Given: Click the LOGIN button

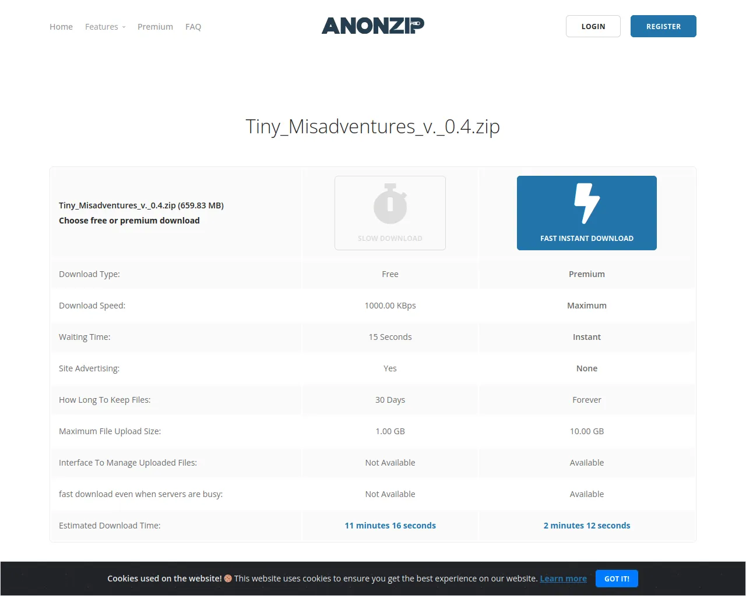Looking at the screenshot, I should [593, 26].
